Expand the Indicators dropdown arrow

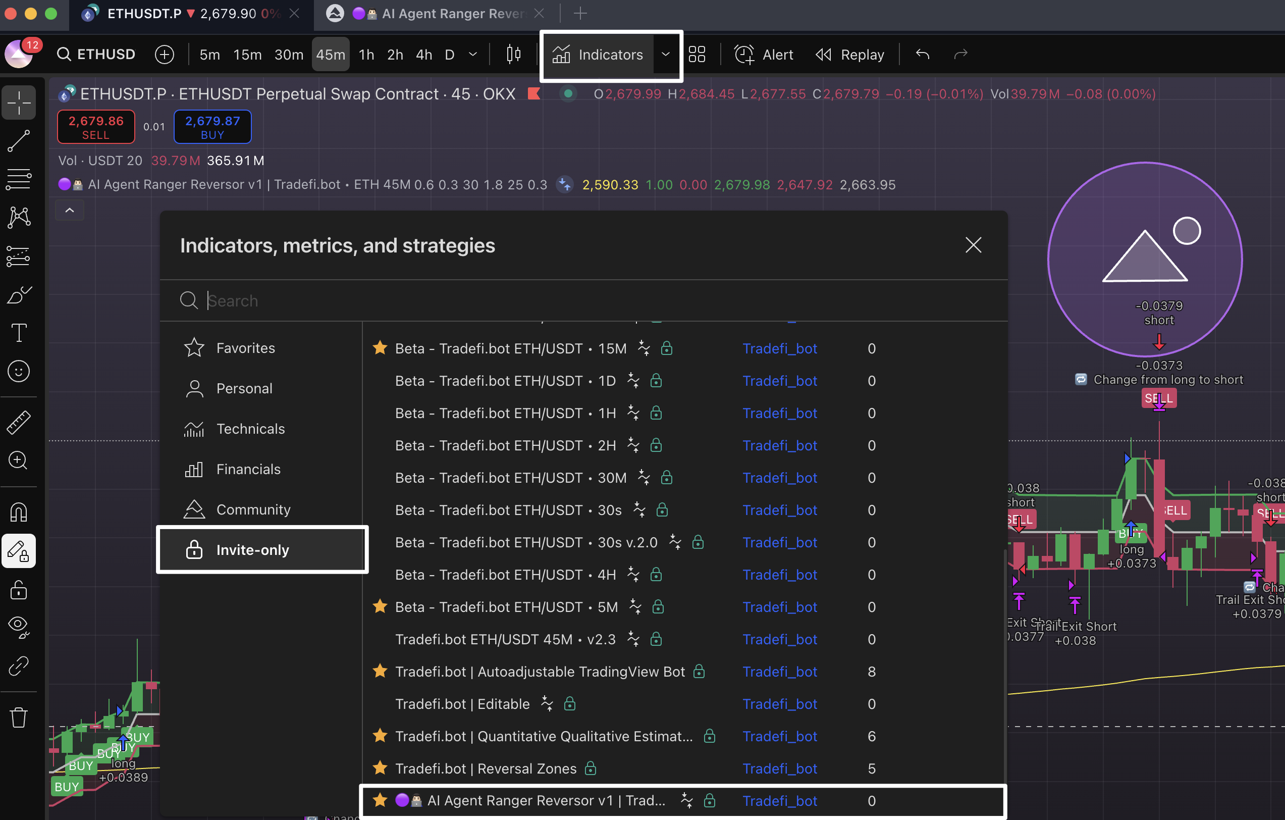(665, 55)
